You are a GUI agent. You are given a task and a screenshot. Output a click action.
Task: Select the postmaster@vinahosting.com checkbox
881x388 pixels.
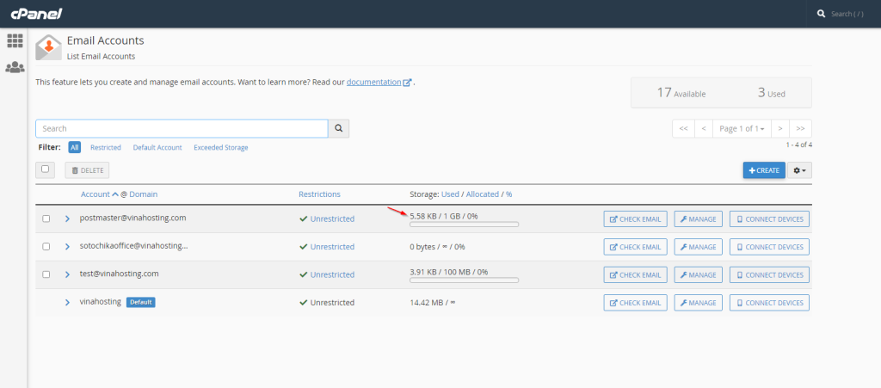coord(46,219)
